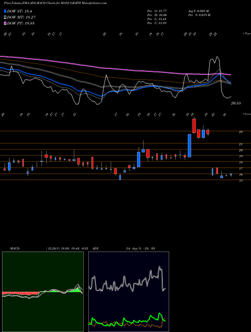
Task: Click the 18 price axis label
Action: [x=240, y=162]
